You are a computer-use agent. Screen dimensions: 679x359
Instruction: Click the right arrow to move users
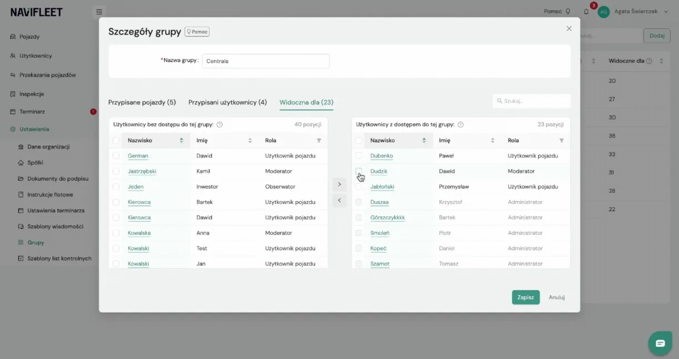(x=339, y=184)
